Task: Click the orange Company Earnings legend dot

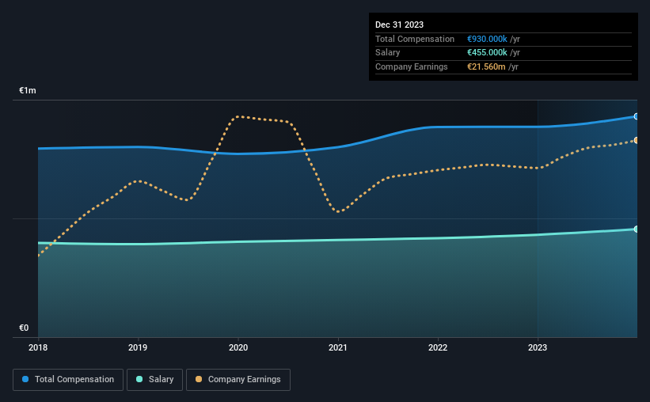Action: pos(199,379)
